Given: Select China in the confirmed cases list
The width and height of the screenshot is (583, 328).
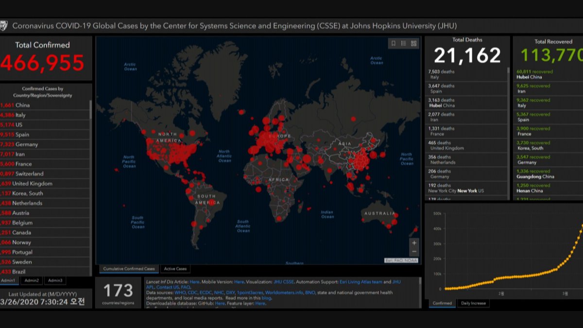Looking at the screenshot, I should [x=45, y=105].
